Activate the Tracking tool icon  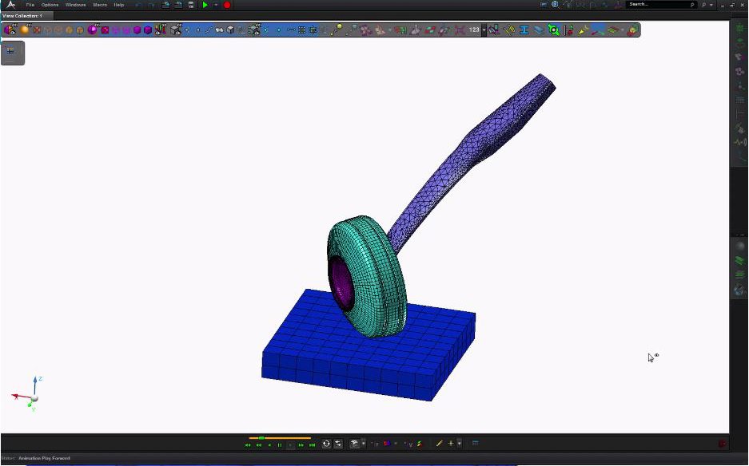[552, 30]
